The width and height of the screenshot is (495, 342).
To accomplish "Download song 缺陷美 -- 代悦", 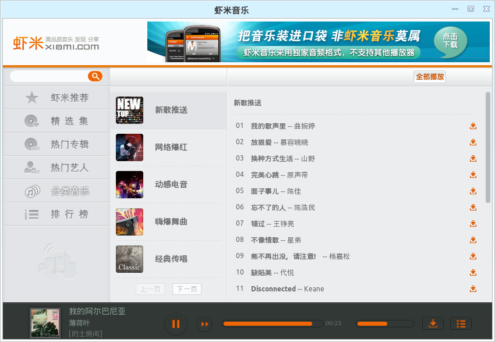I will (473, 273).
